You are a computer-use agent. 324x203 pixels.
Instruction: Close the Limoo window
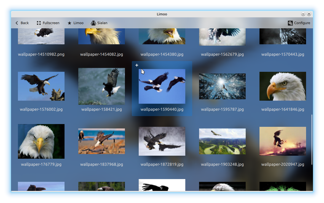(309, 14)
